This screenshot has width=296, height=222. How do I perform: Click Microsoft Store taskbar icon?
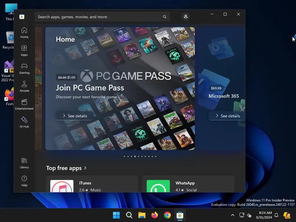click(x=180, y=215)
